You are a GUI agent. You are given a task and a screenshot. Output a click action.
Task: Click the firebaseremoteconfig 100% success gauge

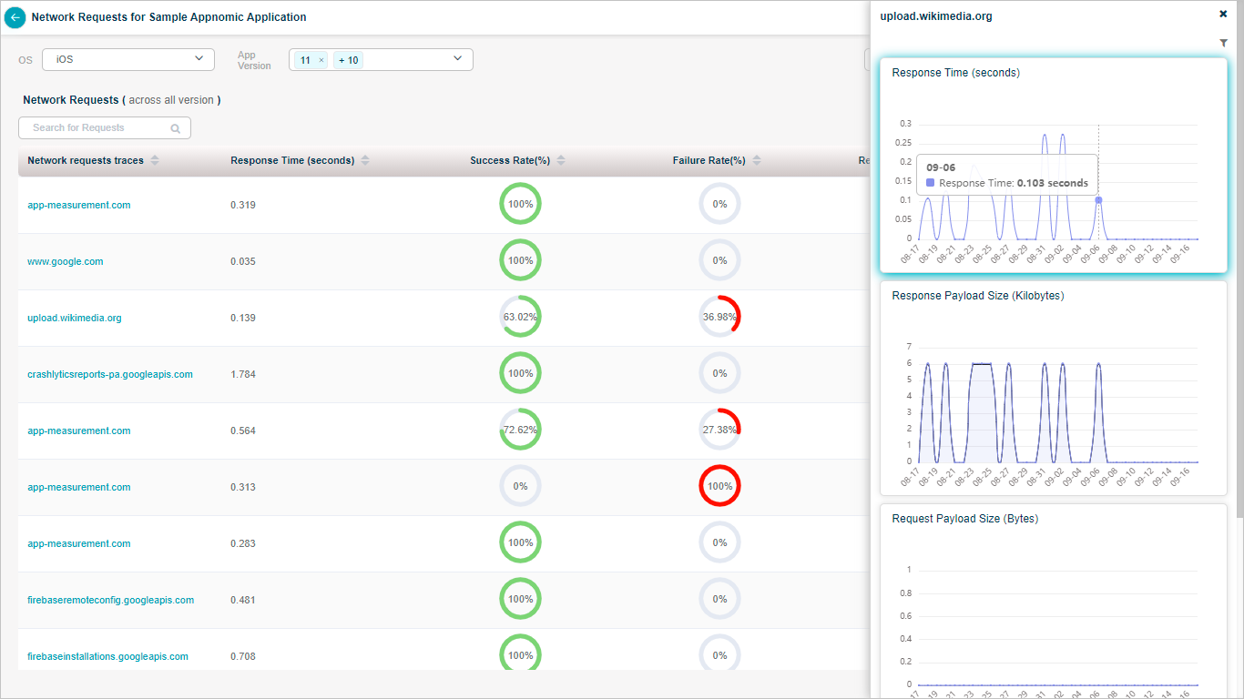point(520,599)
